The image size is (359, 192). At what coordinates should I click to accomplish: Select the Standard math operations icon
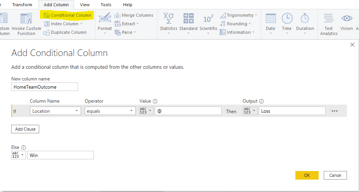click(188, 19)
